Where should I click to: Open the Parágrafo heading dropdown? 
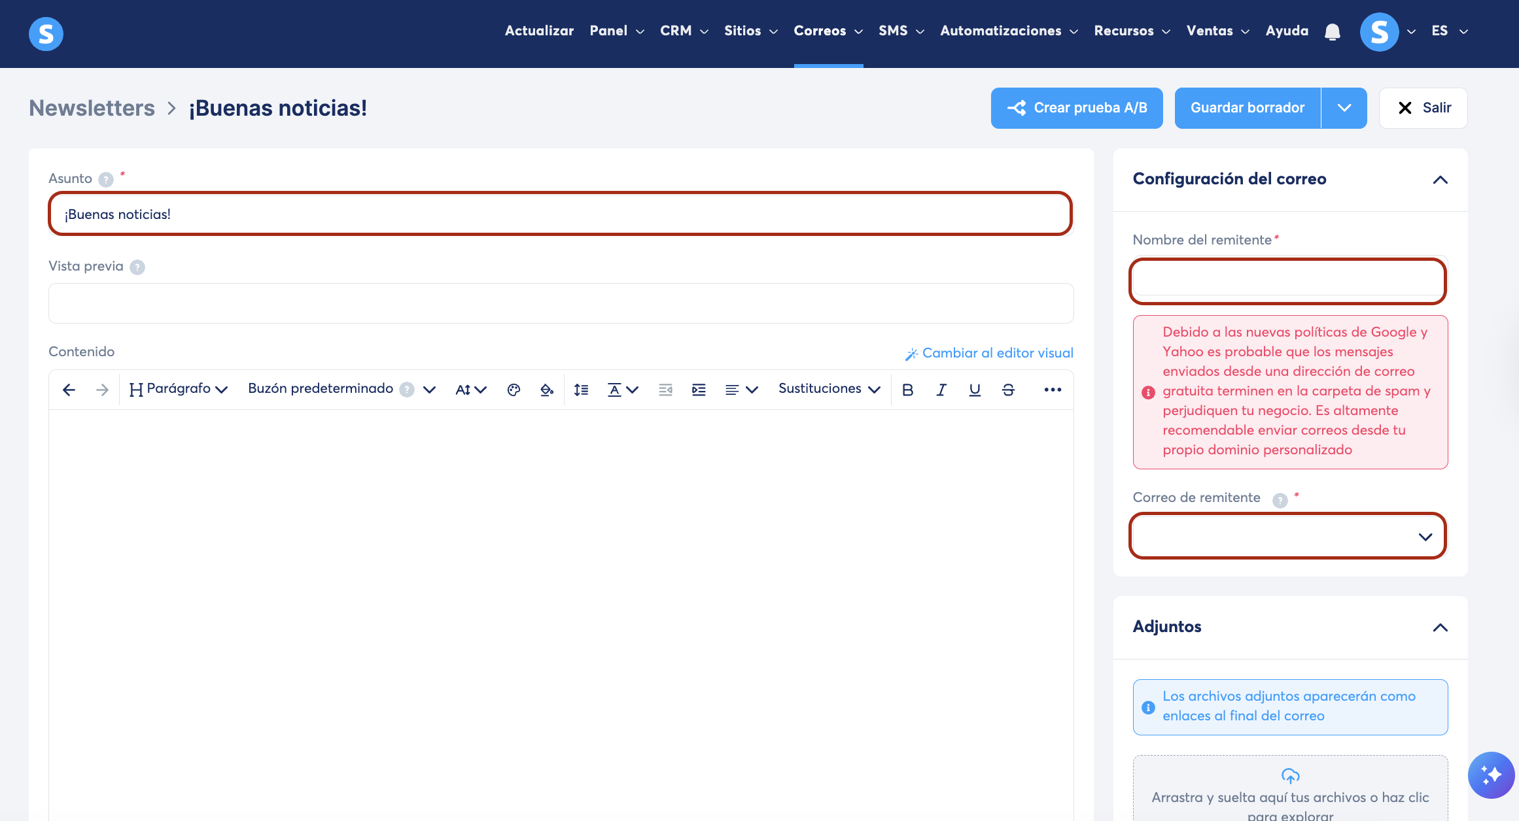pos(179,390)
